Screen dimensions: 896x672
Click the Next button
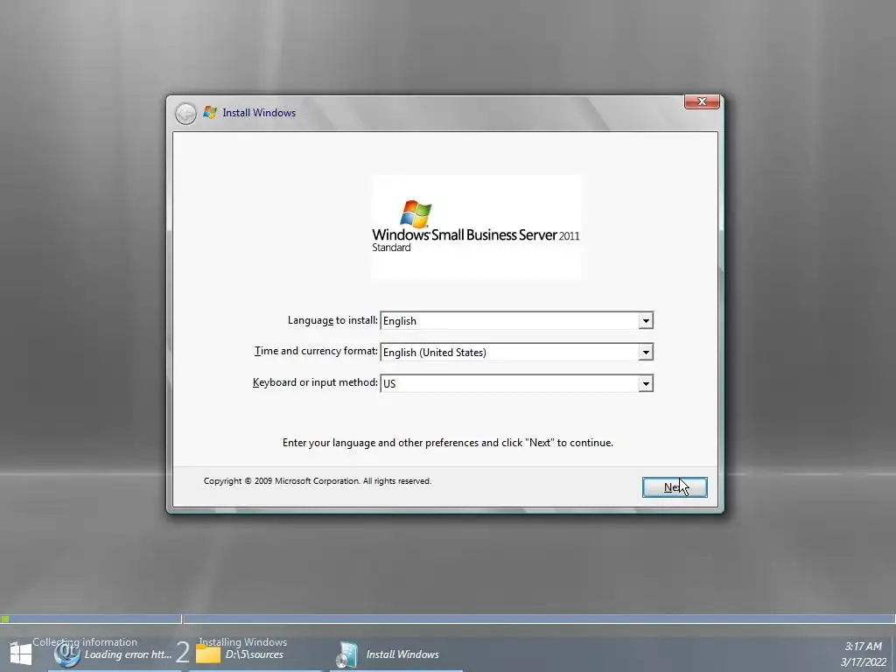coord(675,486)
